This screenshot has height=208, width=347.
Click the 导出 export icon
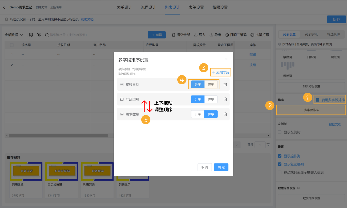[211, 35]
